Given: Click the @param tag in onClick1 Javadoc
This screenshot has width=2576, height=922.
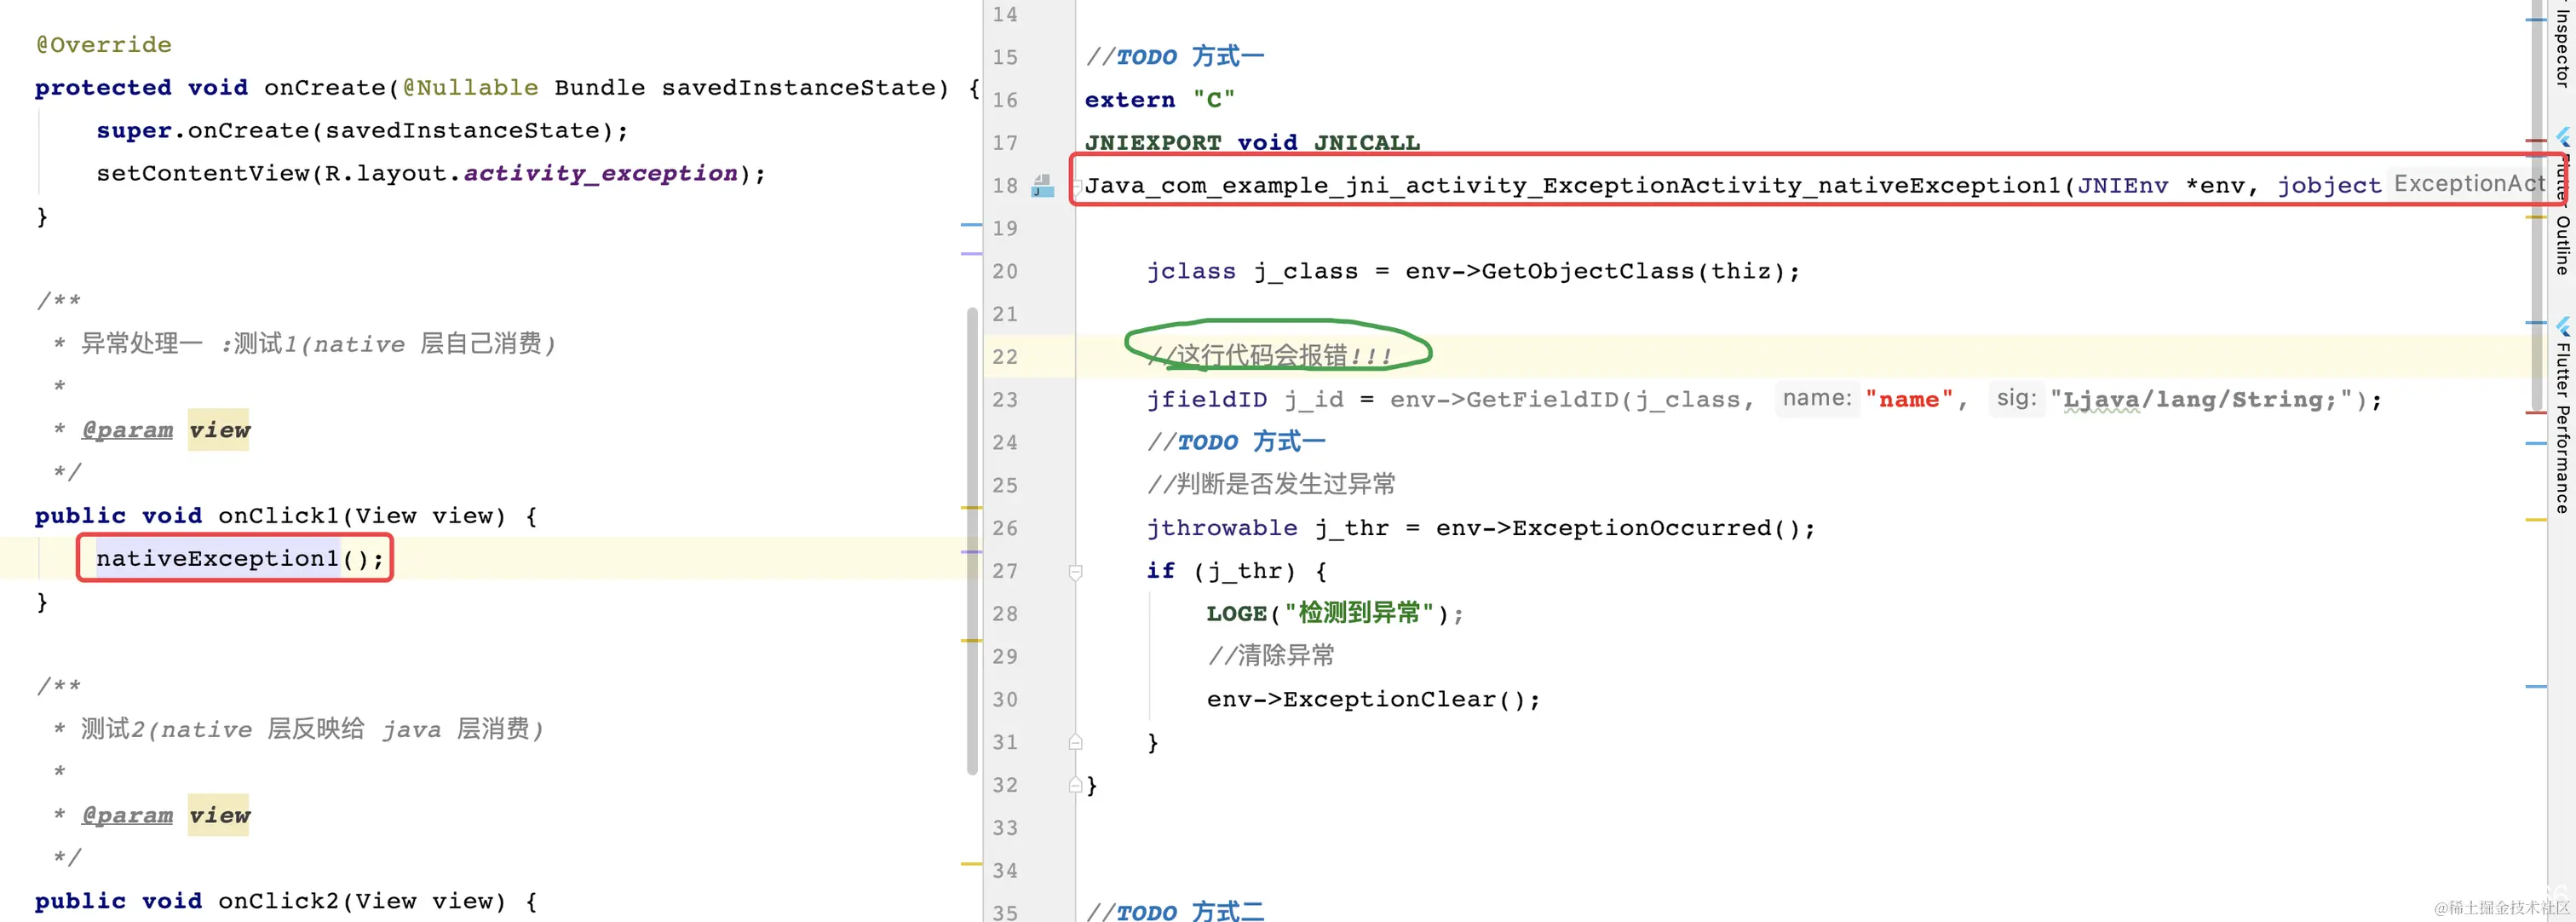Looking at the screenshot, I should 127,431.
